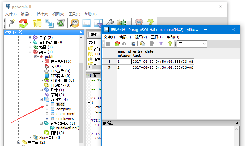Expand the employees table node
The image size is (245, 146).
(47, 118)
